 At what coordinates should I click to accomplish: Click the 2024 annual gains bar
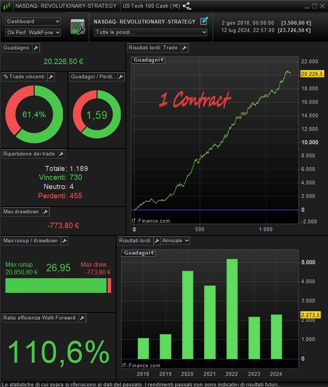pyautogui.click(x=276, y=337)
